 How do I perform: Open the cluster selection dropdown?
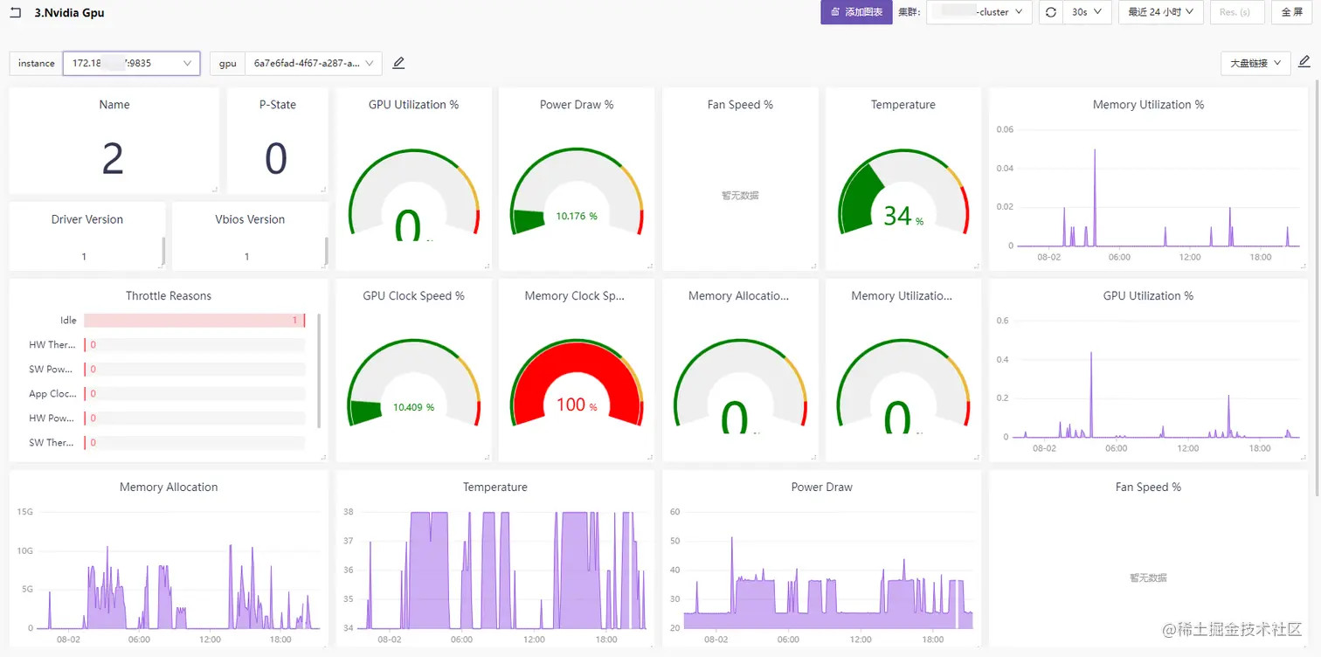pos(979,12)
